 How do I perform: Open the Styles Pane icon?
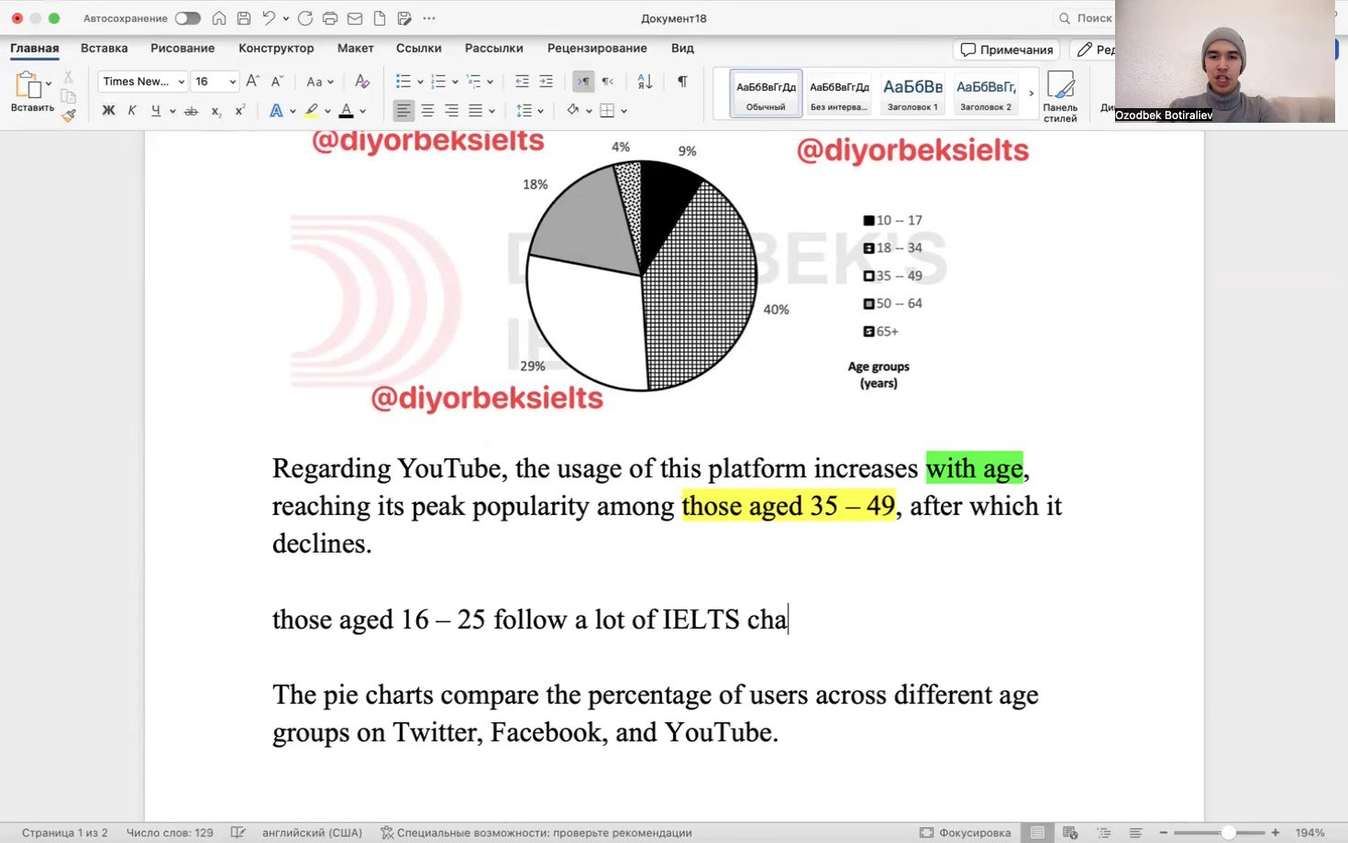click(1060, 95)
